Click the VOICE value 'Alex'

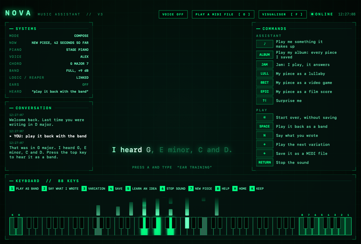tap(84, 57)
